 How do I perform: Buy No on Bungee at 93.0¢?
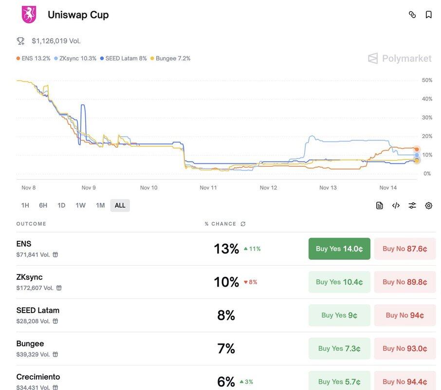pos(404,349)
